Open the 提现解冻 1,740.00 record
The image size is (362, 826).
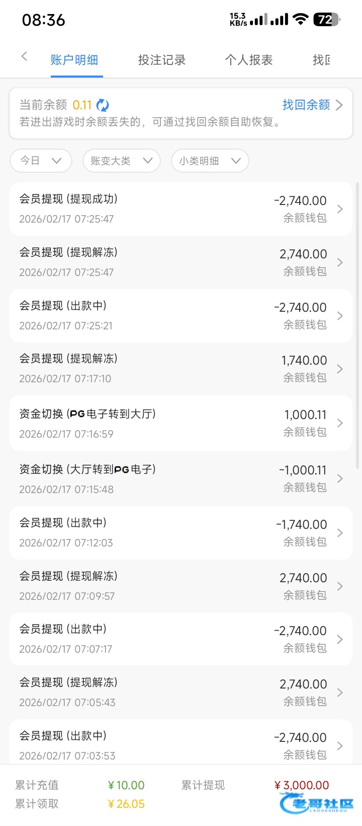pyautogui.click(x=181, y=369)
